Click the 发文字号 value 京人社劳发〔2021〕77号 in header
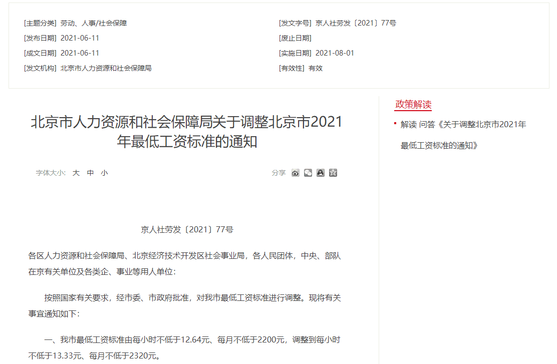 click(x=356, y=23)
